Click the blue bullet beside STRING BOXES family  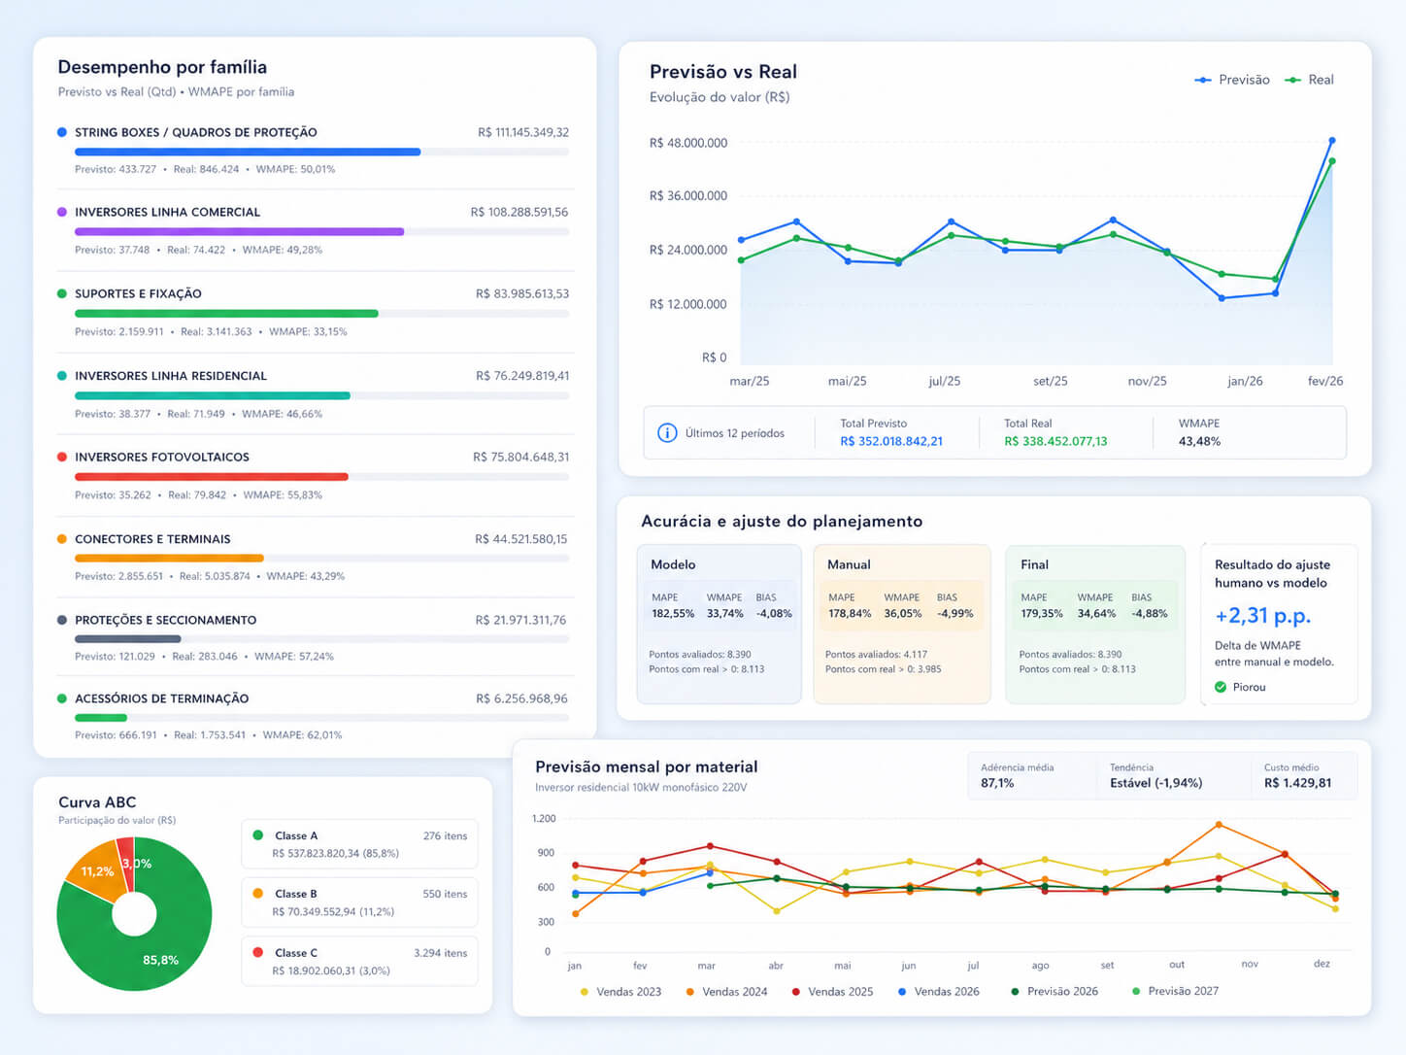coord(62,132)
